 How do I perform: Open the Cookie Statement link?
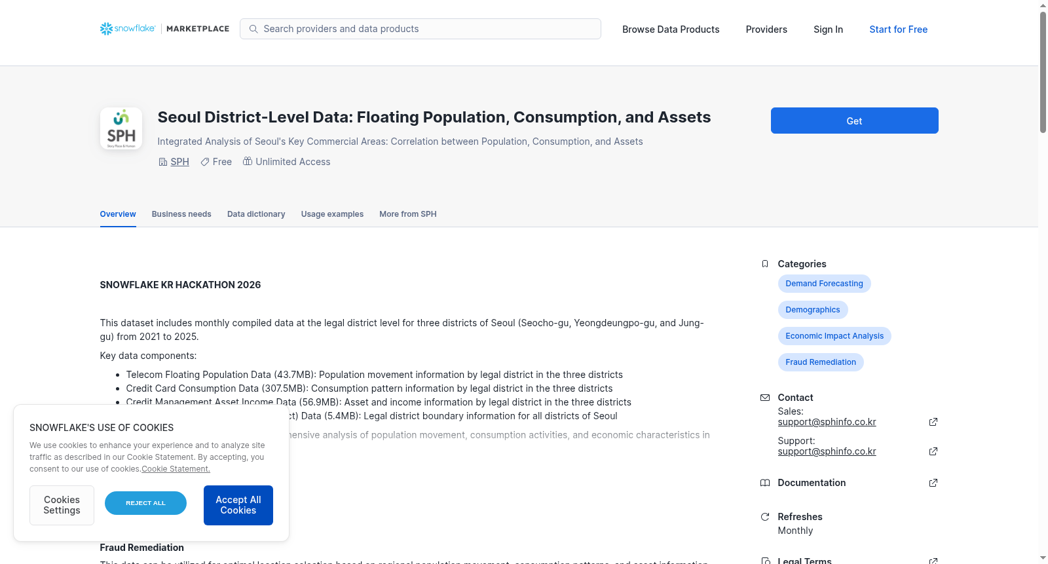point(176,469)
